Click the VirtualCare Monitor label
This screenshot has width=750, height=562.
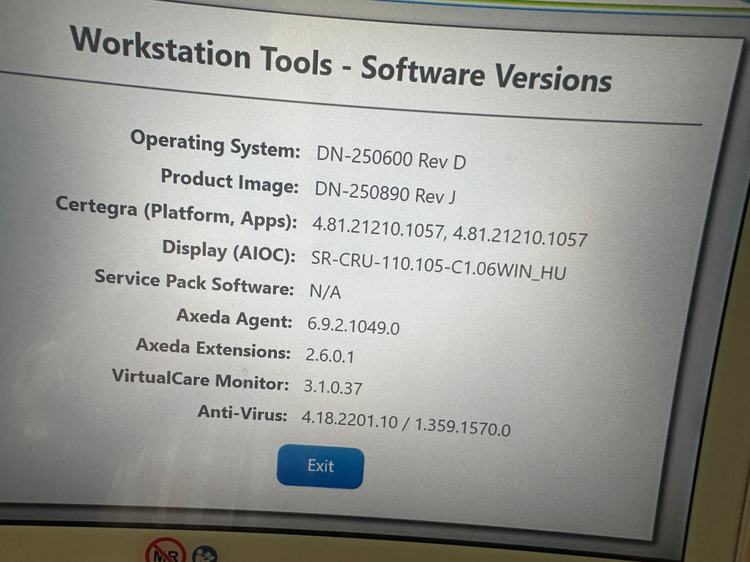[x=201, y=379]
